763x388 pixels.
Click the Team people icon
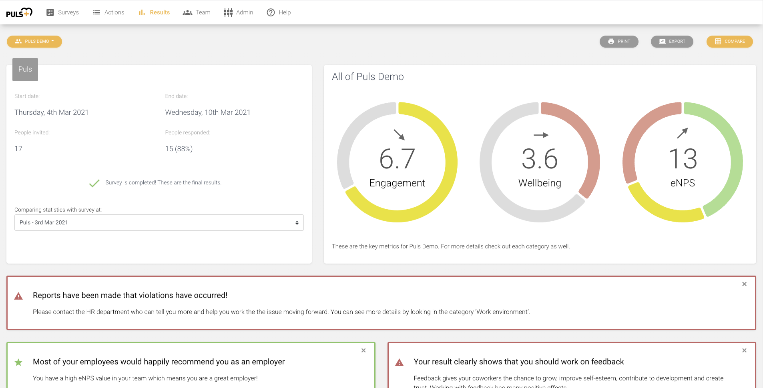click(x=187, y=12)
